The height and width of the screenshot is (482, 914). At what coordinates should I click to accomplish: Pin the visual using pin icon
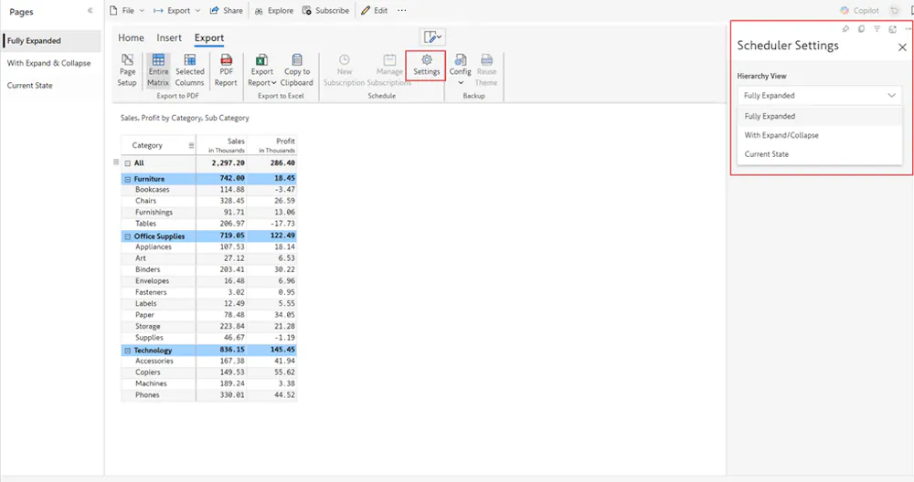tap(845, 28)
